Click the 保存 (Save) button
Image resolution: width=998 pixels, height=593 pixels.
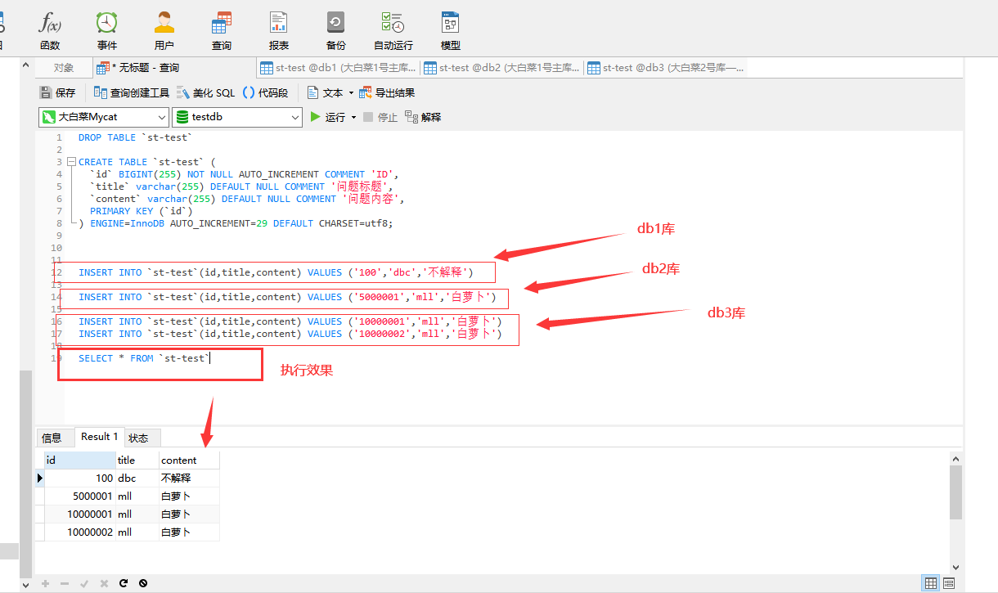pos(58,93)
